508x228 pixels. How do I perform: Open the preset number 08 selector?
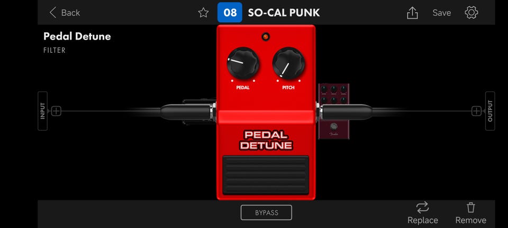tap(230, 12)
